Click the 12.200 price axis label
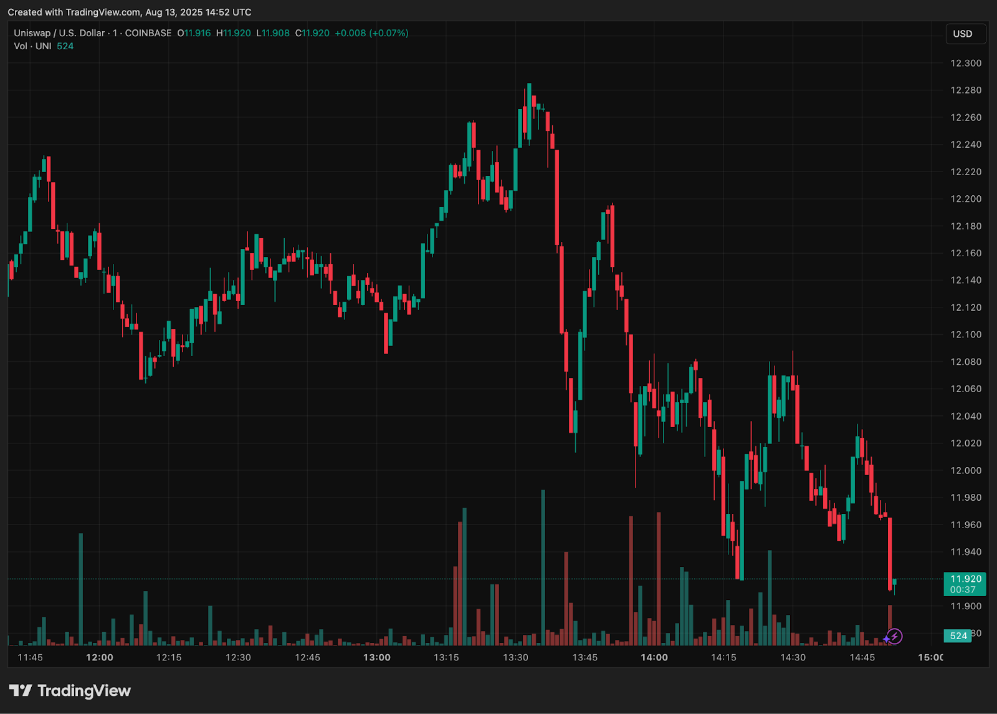Image resolution: width=997 pixels, height=714 pixels. (966, 199)
